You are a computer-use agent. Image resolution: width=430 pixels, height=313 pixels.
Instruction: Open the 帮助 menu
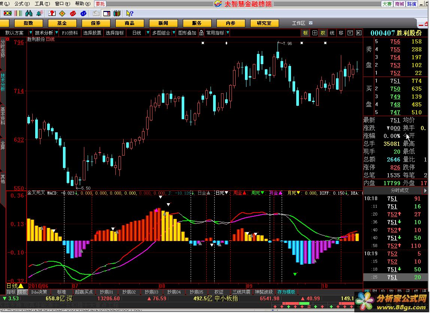pos(82,4)
